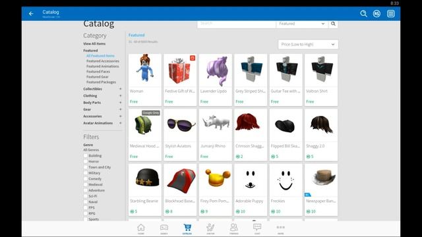Check the Sci-Fi genre filter

tap(86, 196)
